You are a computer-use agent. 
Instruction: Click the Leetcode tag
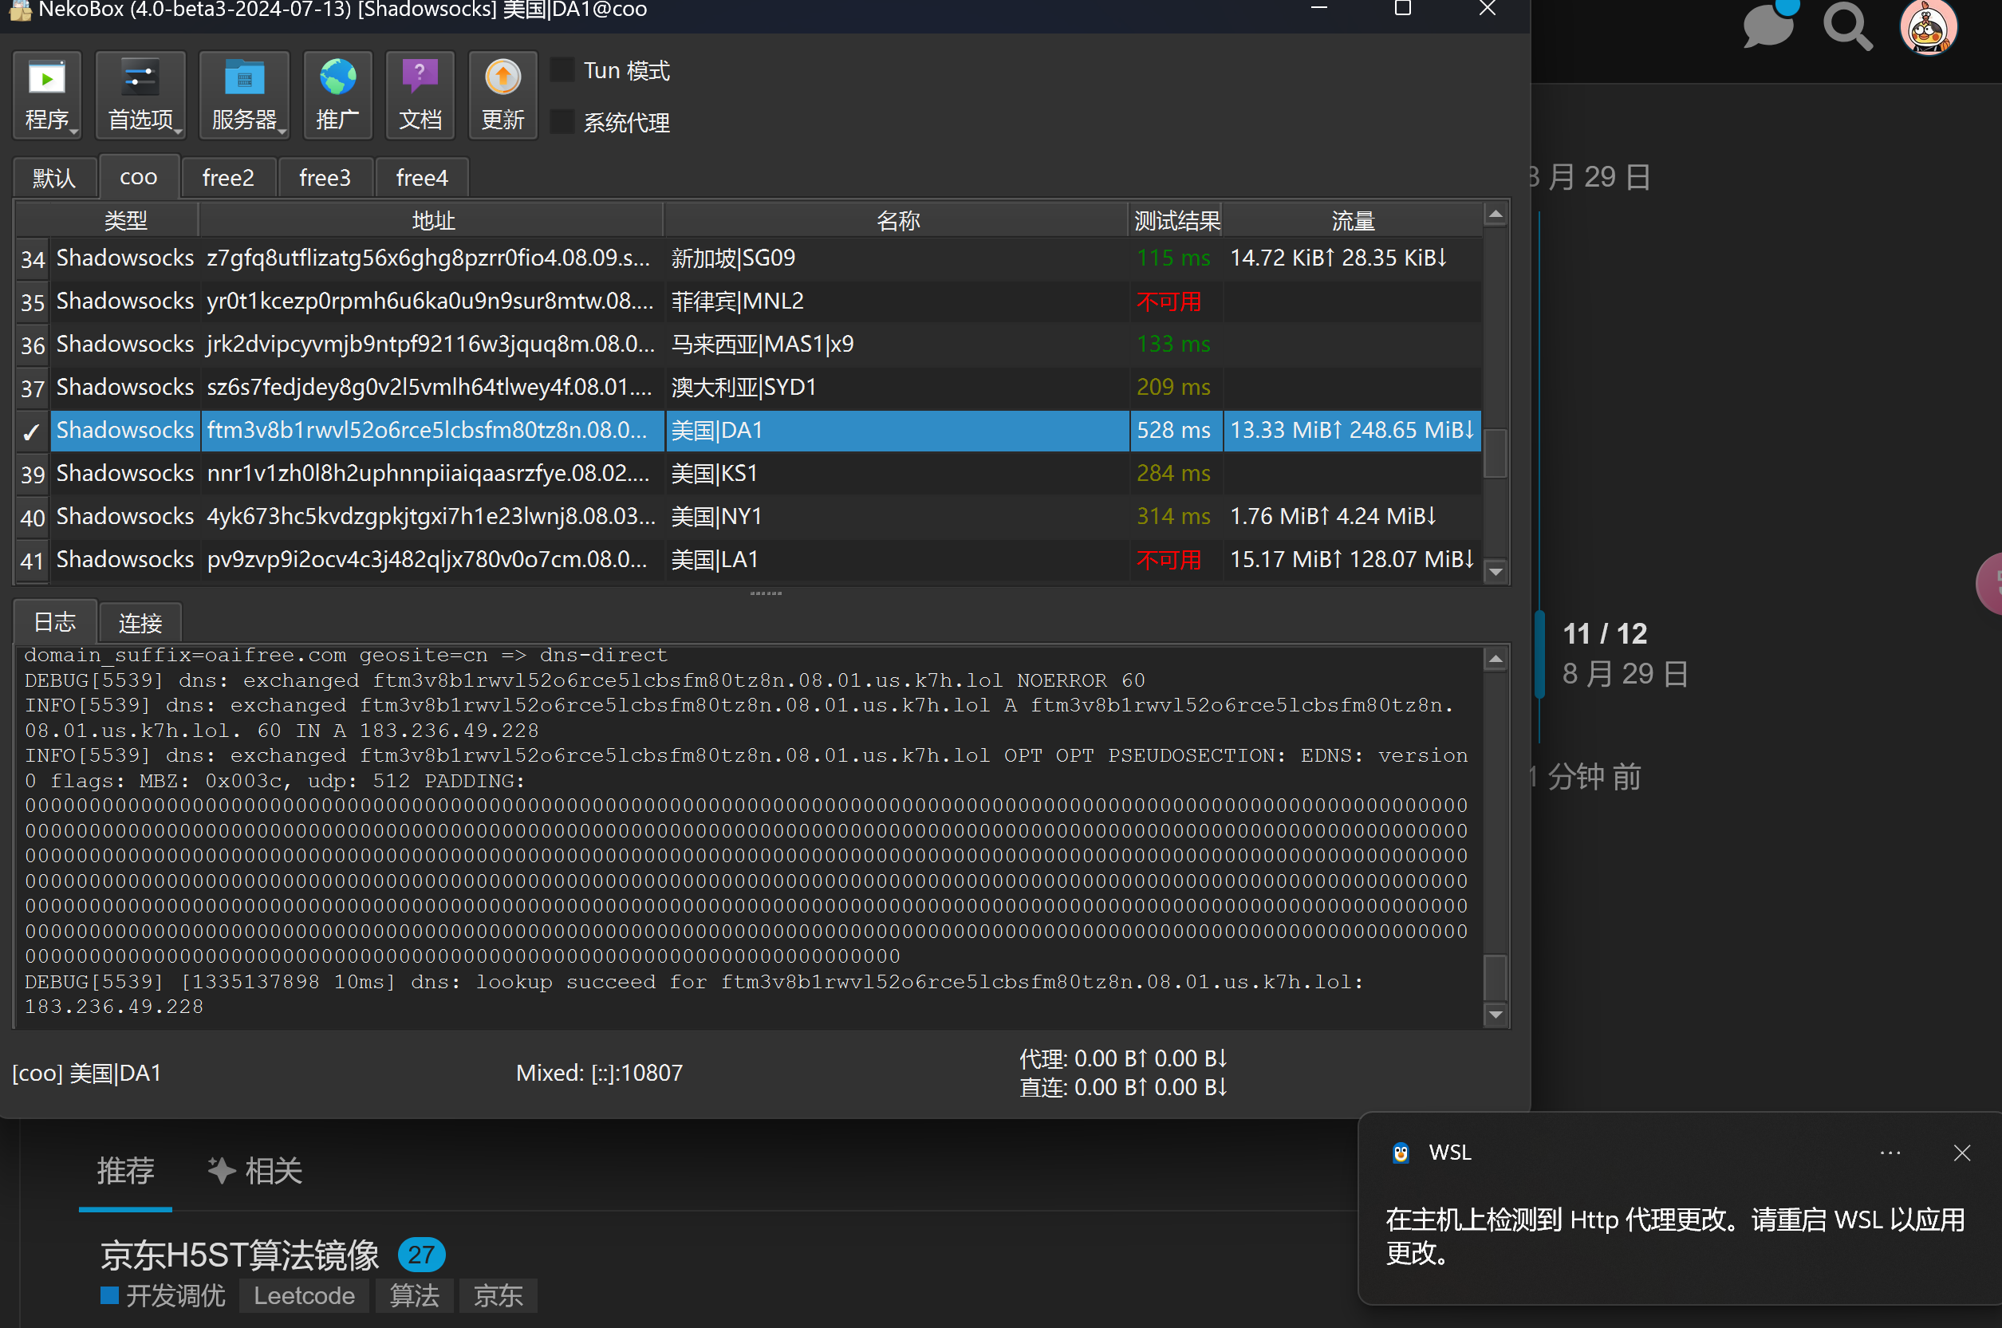[x=304, y=1296]
